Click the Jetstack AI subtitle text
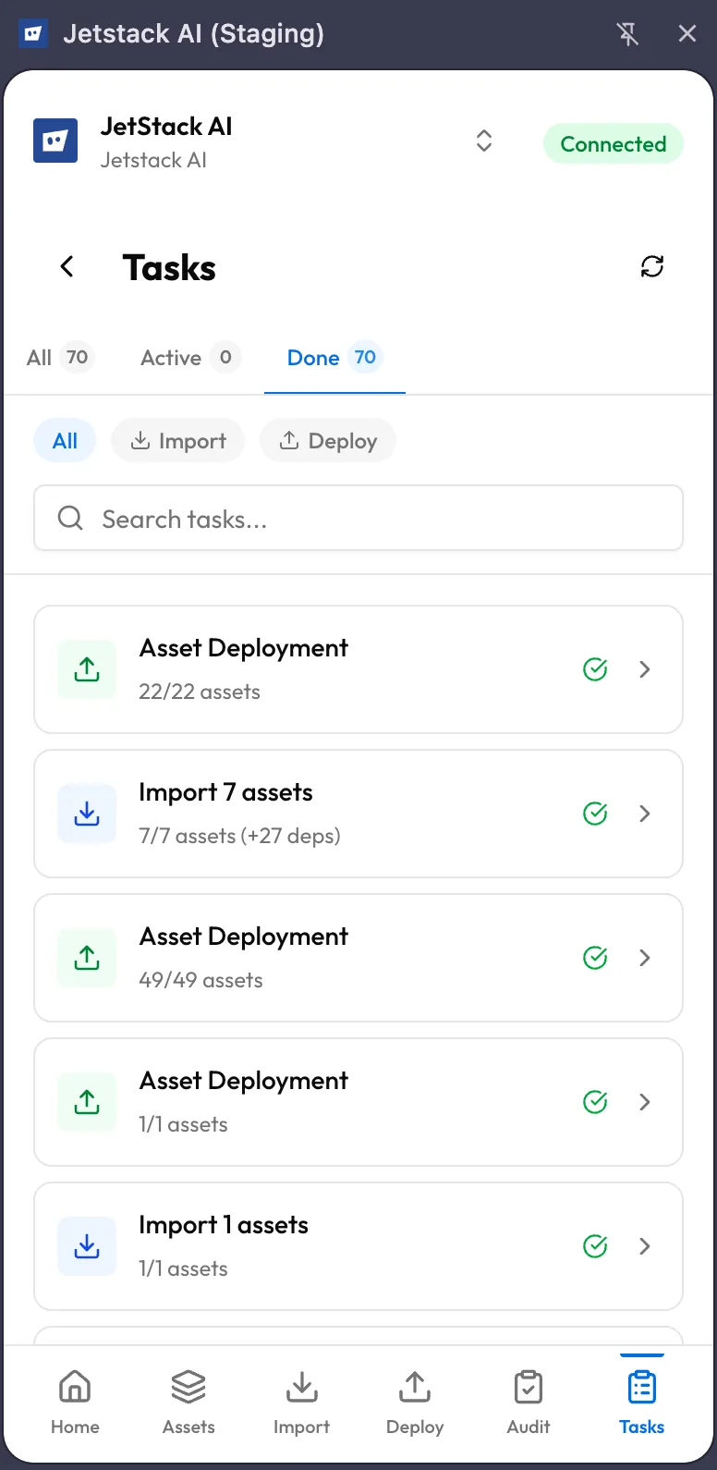The width and height of the screenshot is (717, 1470). pyautogui.click(x=153, y=160)
